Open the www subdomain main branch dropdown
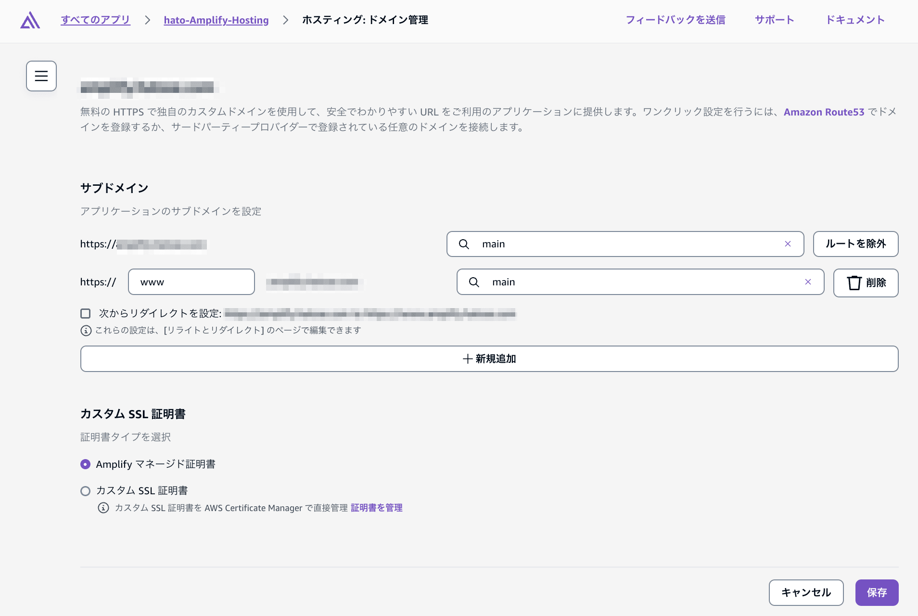Viewport: 918px width, 616px height. tap(640, 282)
